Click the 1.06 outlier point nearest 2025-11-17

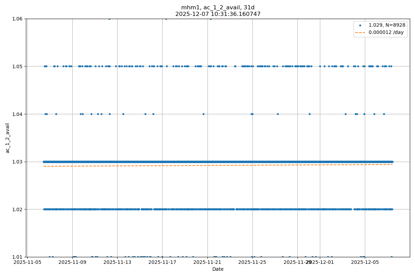(166, 19)
